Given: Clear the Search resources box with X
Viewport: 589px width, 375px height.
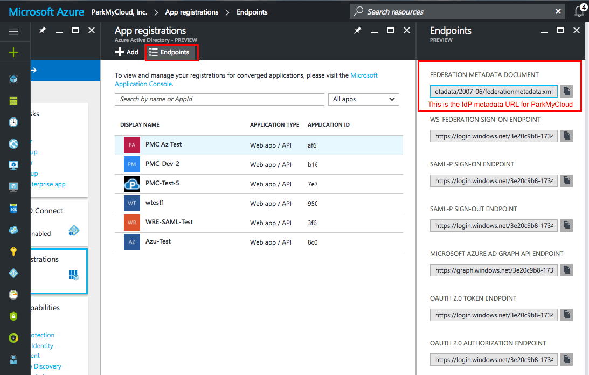Looking at the screenshot, I should coord(558,12).
